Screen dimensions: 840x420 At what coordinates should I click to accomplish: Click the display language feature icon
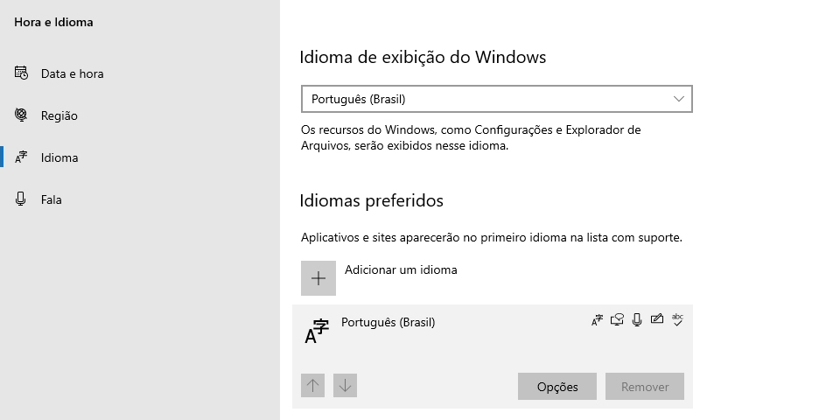(x=597, y=320)
